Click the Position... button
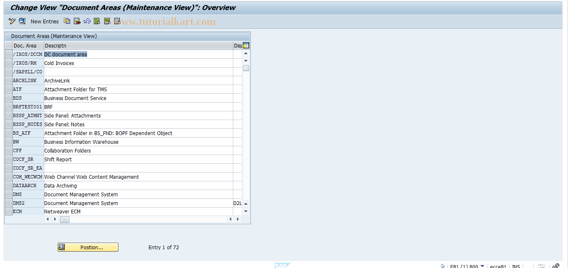Image resolution: width=568 pixels, height=268 pixels. pos(88,247)
